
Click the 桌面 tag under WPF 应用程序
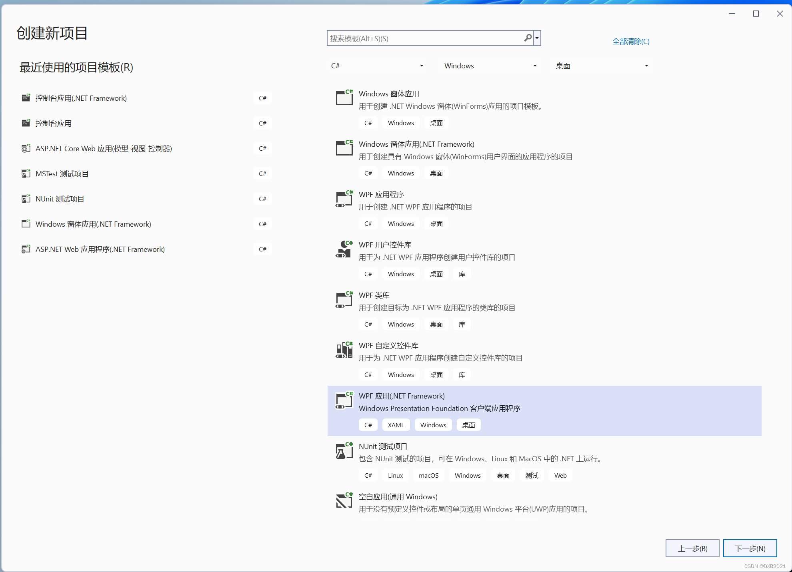pos(436,223)
